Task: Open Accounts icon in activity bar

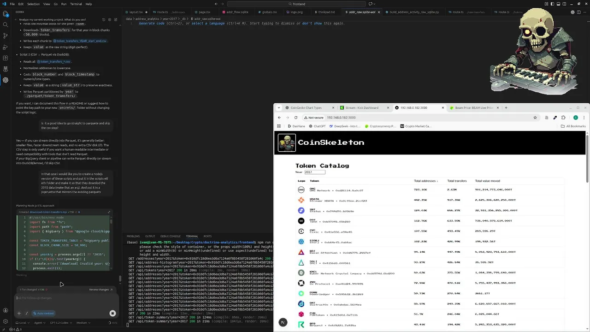Action: (6, 310)
